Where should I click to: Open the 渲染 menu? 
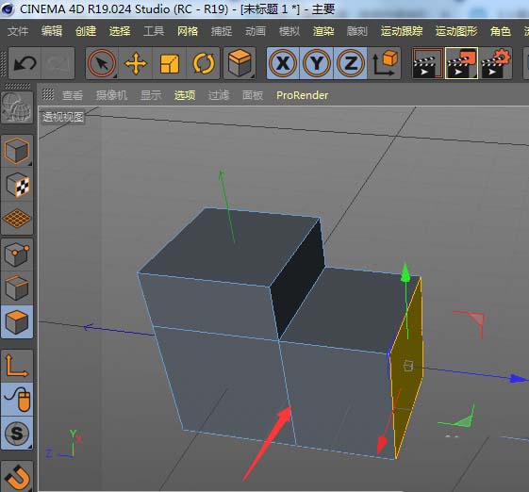point(323,31)
